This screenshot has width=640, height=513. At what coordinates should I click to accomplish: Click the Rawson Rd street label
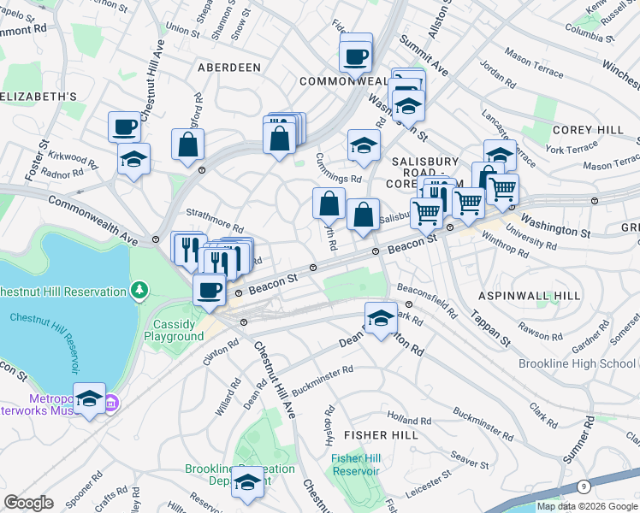540,332
